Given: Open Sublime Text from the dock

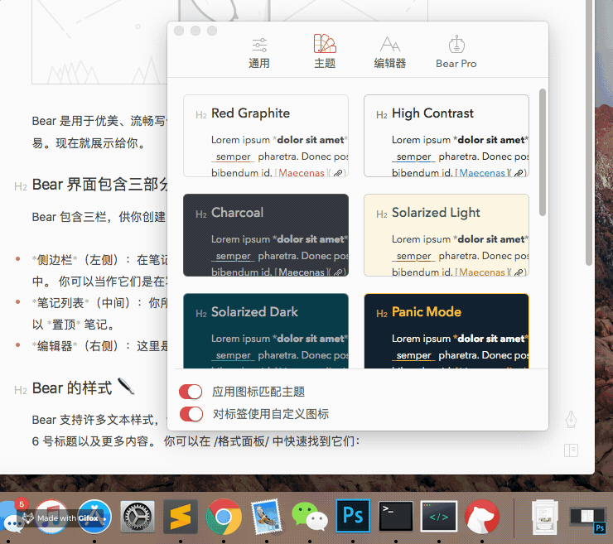Looking at the screenshot, I should pyautogui.click(x=181, y=517).
